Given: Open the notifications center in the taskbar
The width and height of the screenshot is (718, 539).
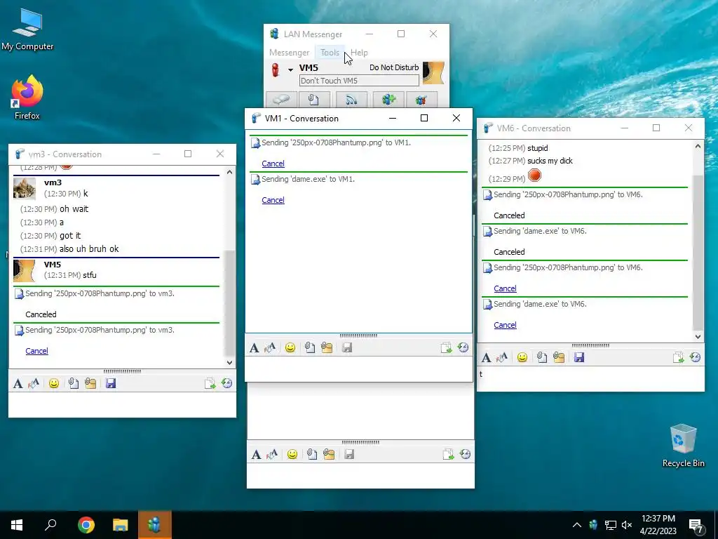Looking at the screenshot, I should 696,526.
